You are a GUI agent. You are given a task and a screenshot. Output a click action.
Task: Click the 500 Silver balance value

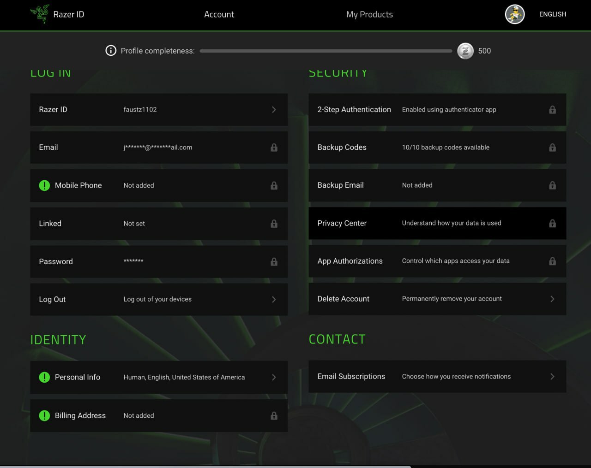(x=484, y=51)
